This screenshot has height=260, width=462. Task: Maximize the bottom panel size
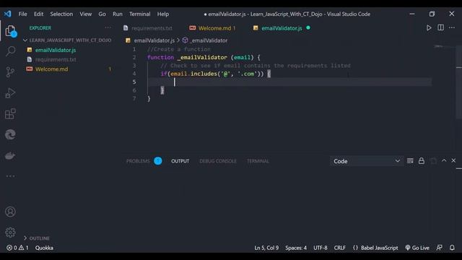444,160
